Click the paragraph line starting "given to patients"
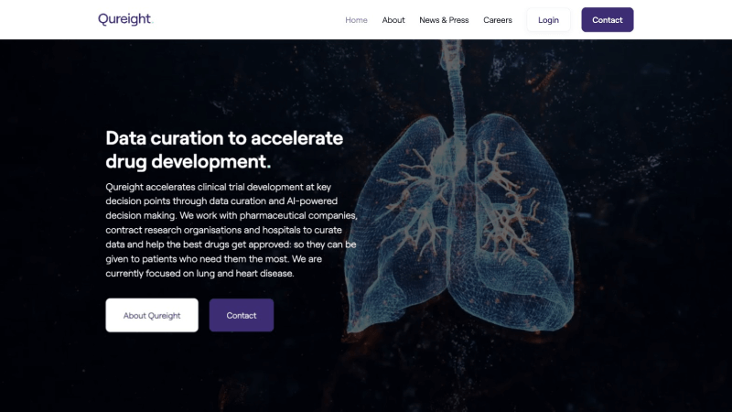 click(224, 259)
